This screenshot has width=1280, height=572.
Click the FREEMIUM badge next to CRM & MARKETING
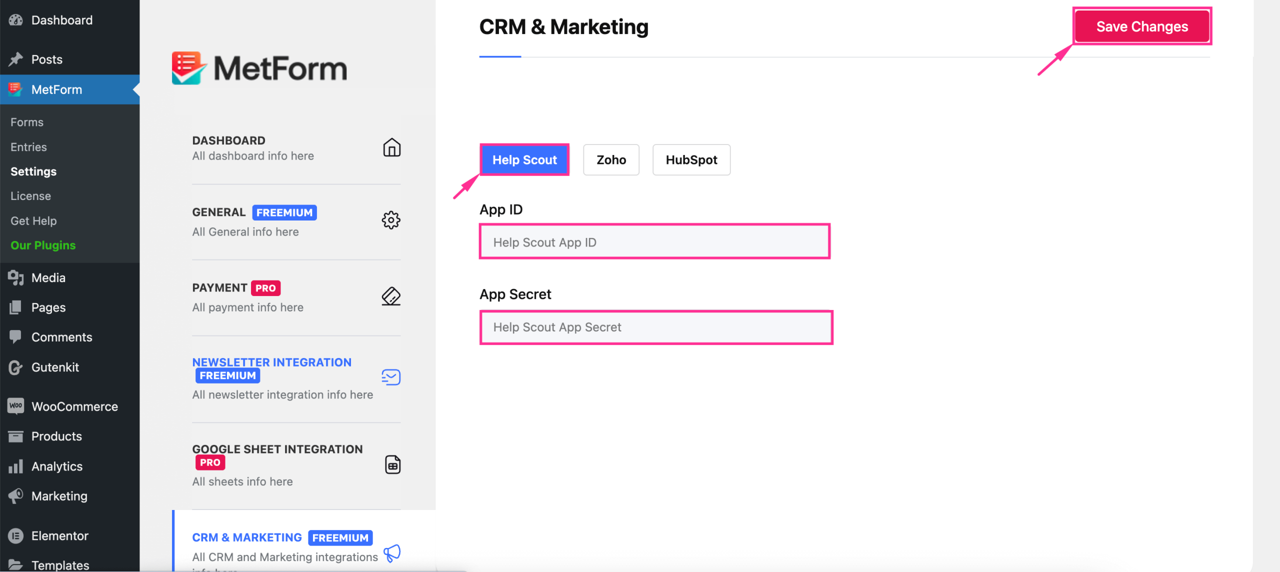[340, 537]
